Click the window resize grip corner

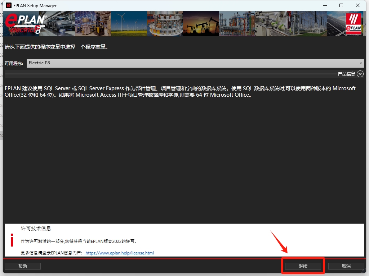tap(364, 271)
